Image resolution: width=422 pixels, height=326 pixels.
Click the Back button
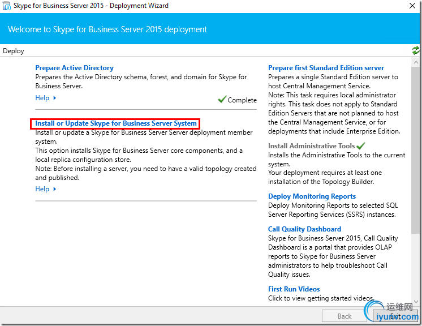coord(345,316)
